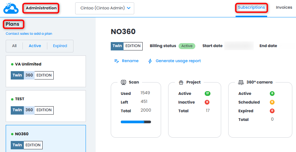
Task: Click the Active billing status badge
Action: coord(187,46)
